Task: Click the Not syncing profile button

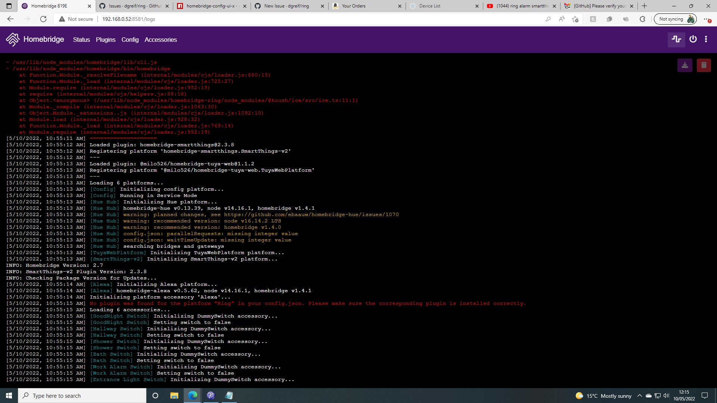Action: [675, 19]
